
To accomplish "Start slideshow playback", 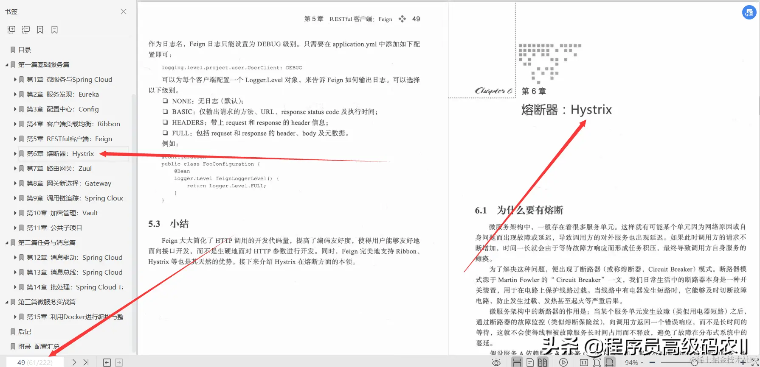I will 563,362.
